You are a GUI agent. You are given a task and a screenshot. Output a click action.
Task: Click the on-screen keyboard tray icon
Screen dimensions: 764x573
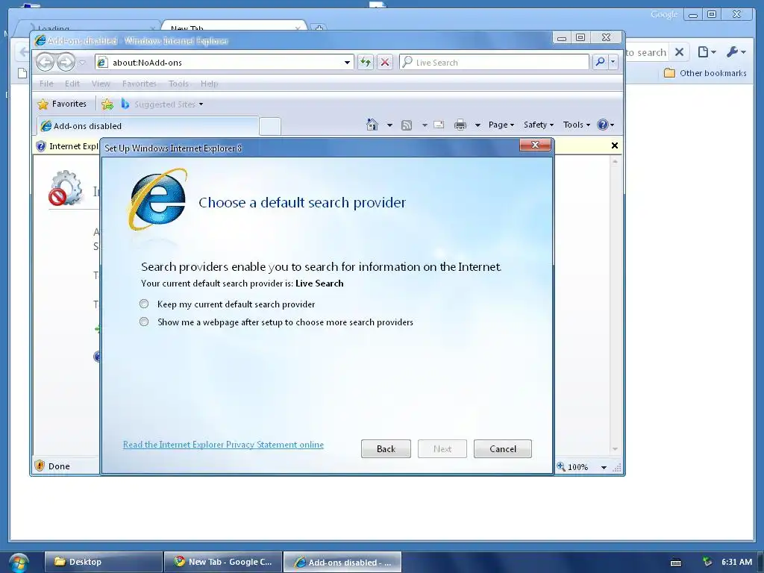click(676, 563)
